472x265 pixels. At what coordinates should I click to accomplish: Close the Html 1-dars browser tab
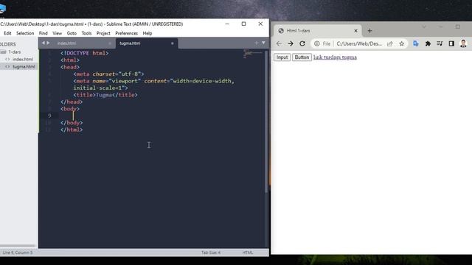point(355,31)
